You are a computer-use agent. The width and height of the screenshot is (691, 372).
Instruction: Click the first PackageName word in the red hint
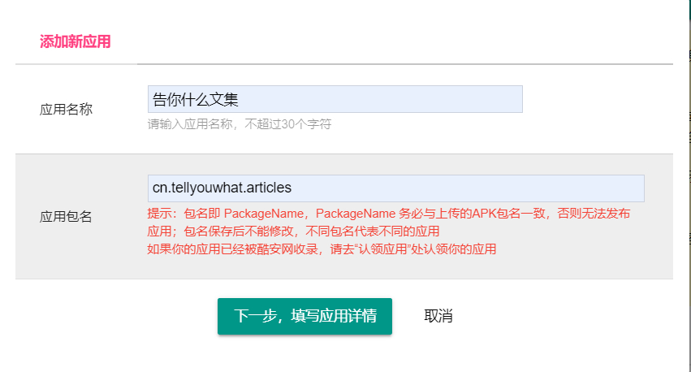point(264,214)
